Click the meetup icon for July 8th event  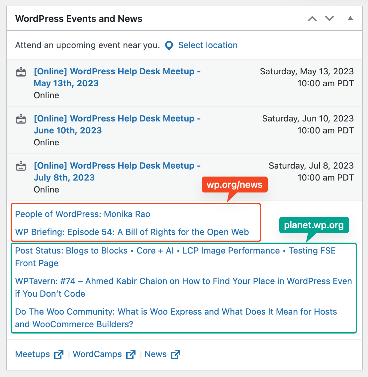coord(21,166)
